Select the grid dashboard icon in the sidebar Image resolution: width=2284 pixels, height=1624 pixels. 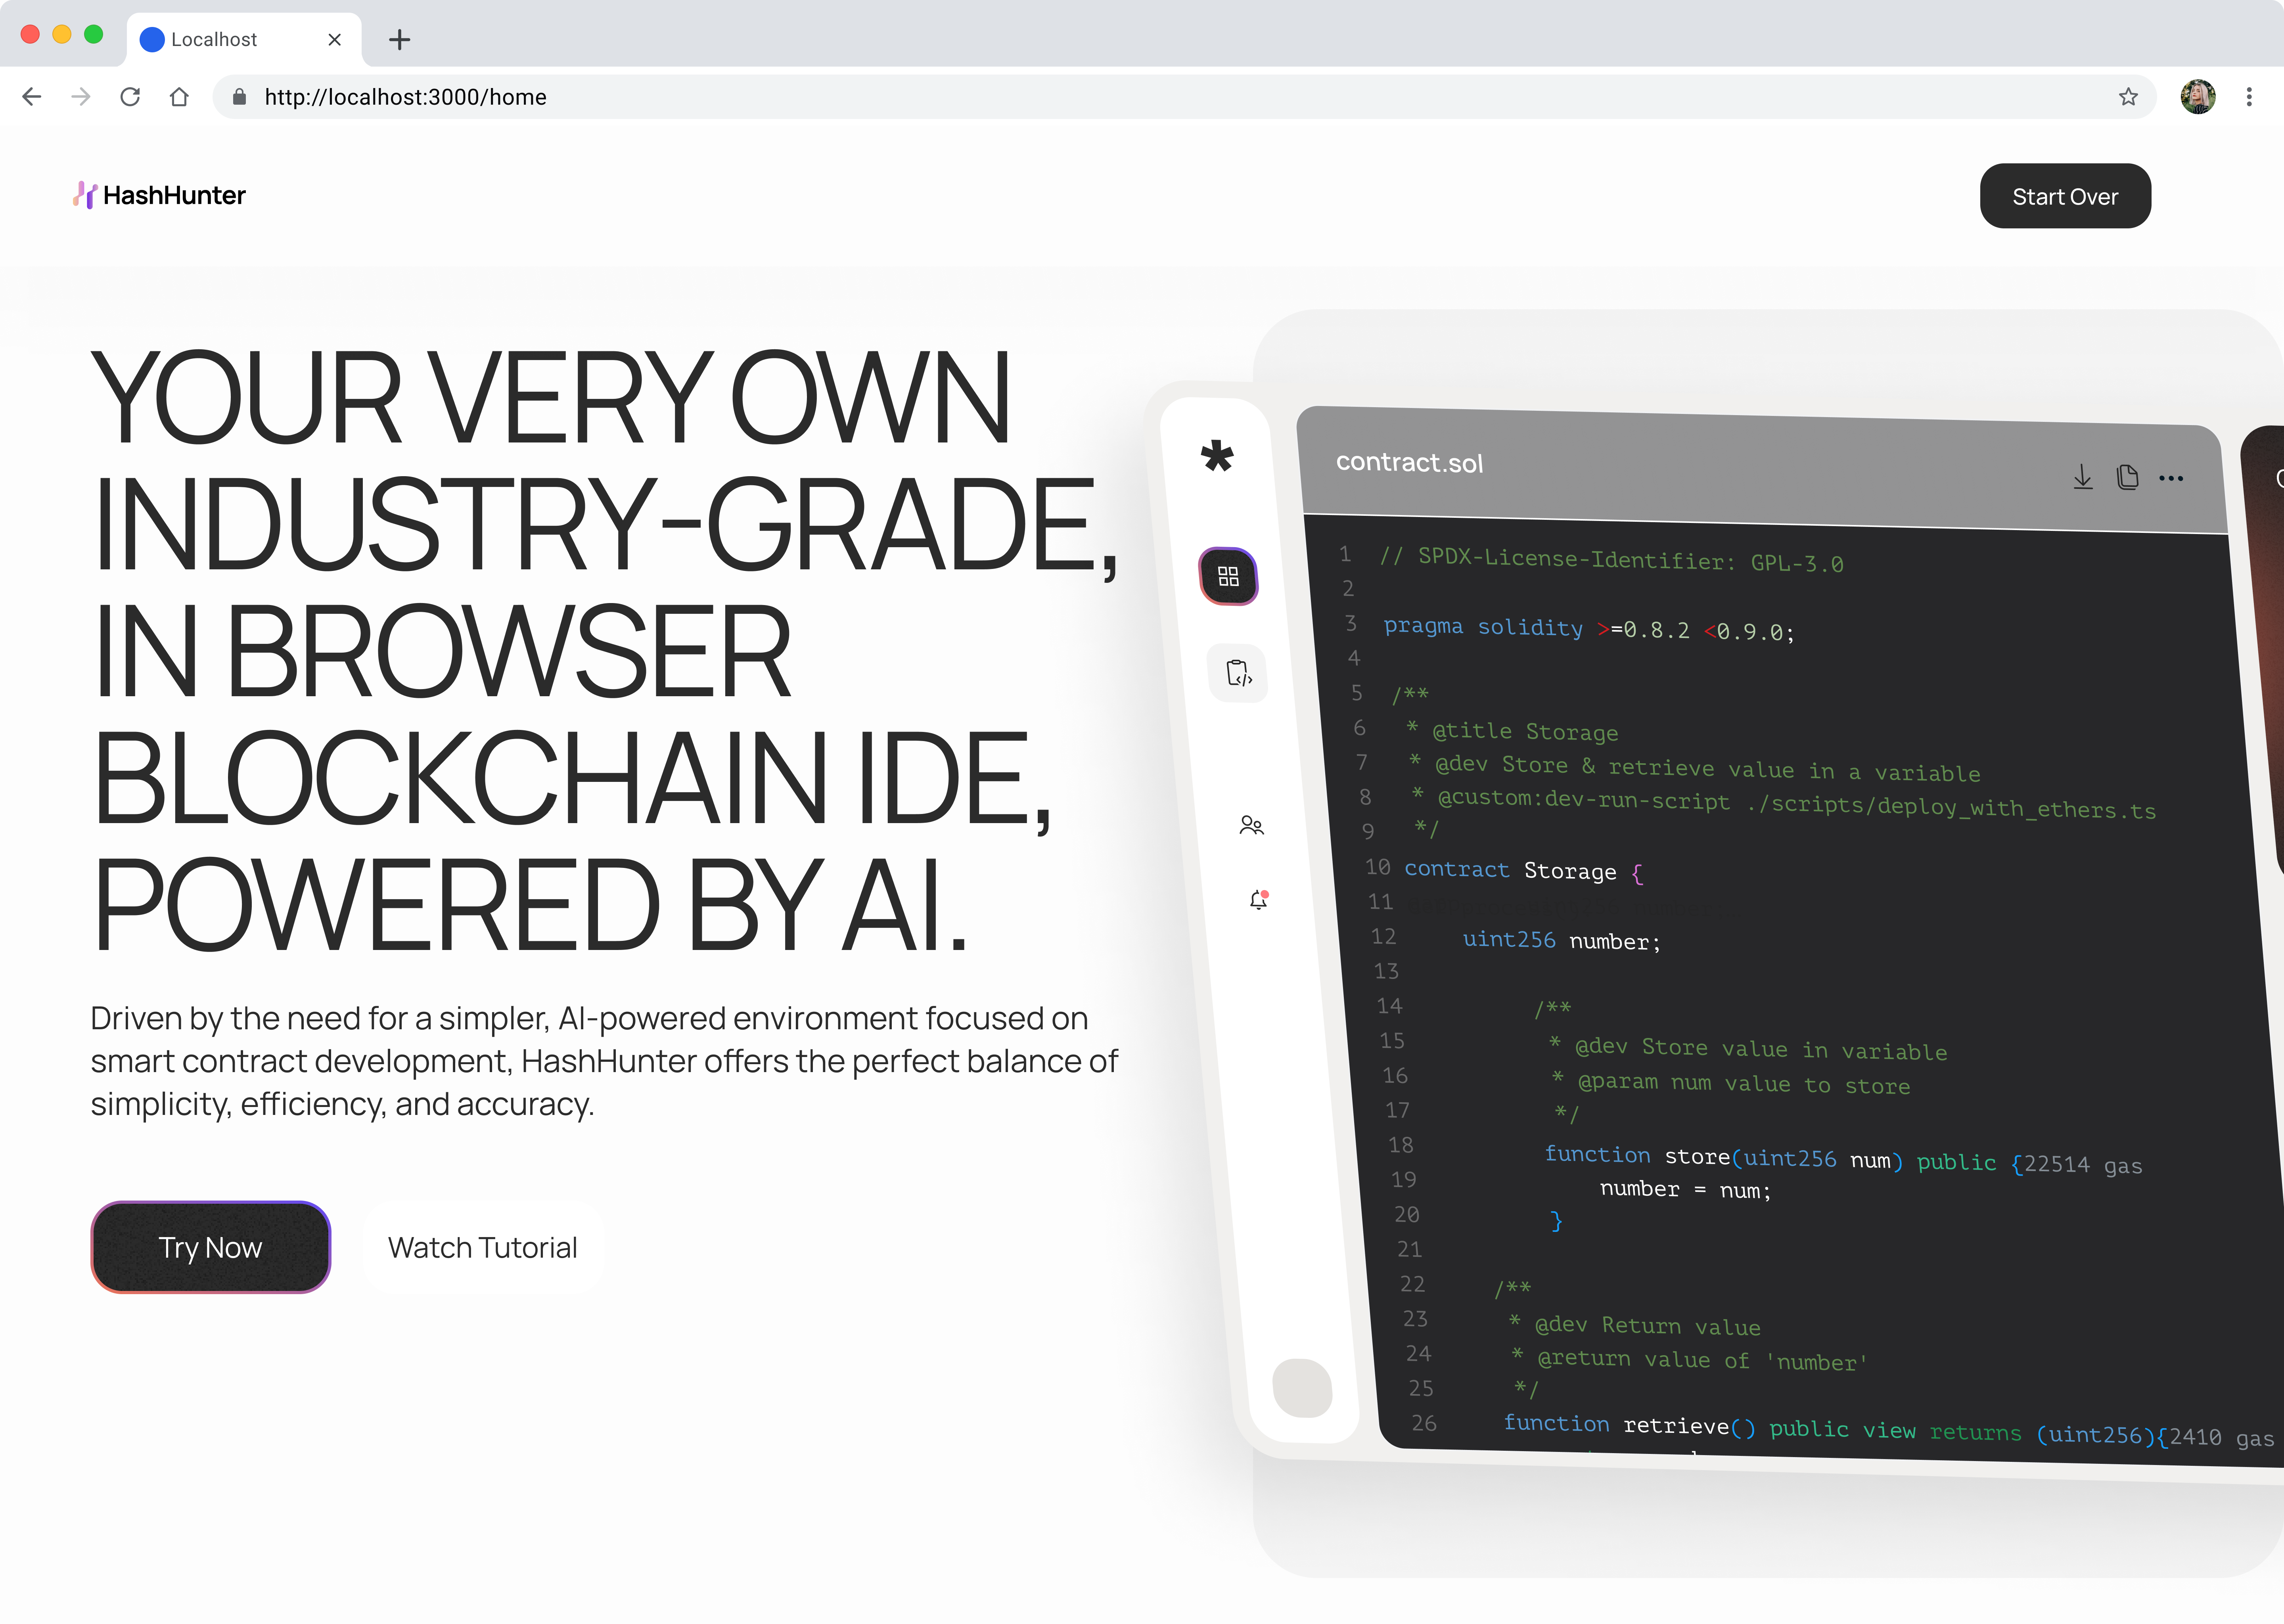tap(1229, 577)
